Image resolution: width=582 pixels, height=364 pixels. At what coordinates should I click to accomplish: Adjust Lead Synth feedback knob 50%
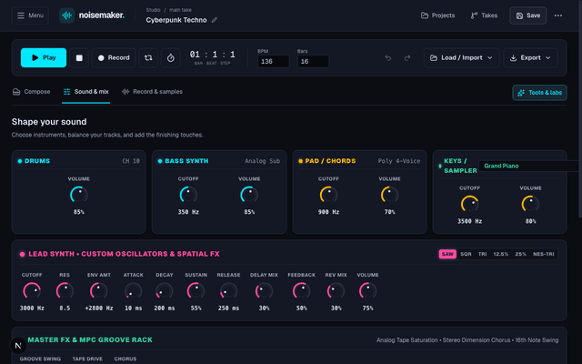301,291
